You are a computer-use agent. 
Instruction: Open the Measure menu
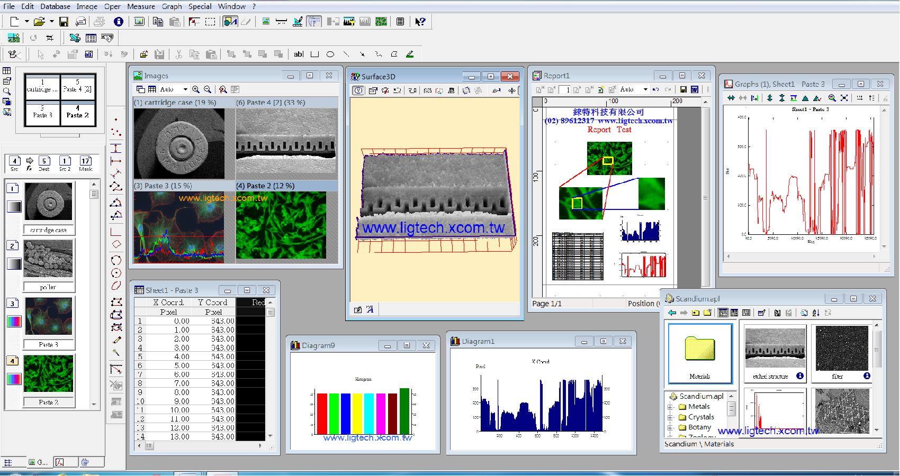pyautogui.click(x=141, y=6)
